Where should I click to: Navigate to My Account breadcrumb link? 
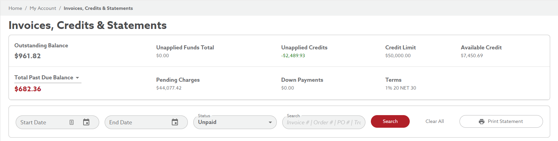(x=43, y=8)
